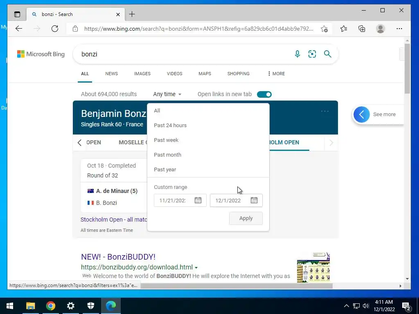Open the BonziBUDDY result thumbnail image
419x314 pixels.
313,267
